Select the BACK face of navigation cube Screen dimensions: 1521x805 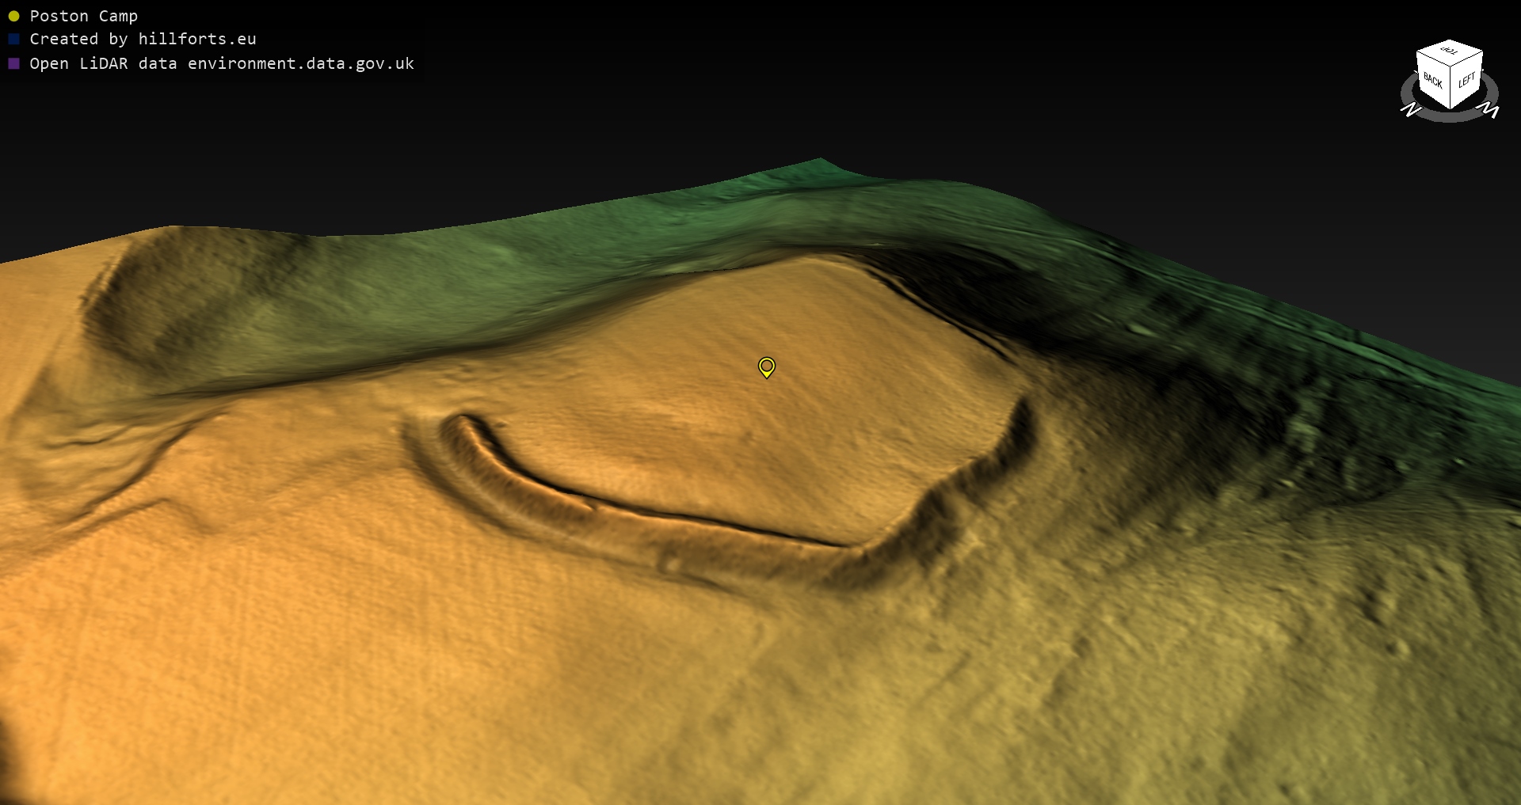coord(1432,81)
